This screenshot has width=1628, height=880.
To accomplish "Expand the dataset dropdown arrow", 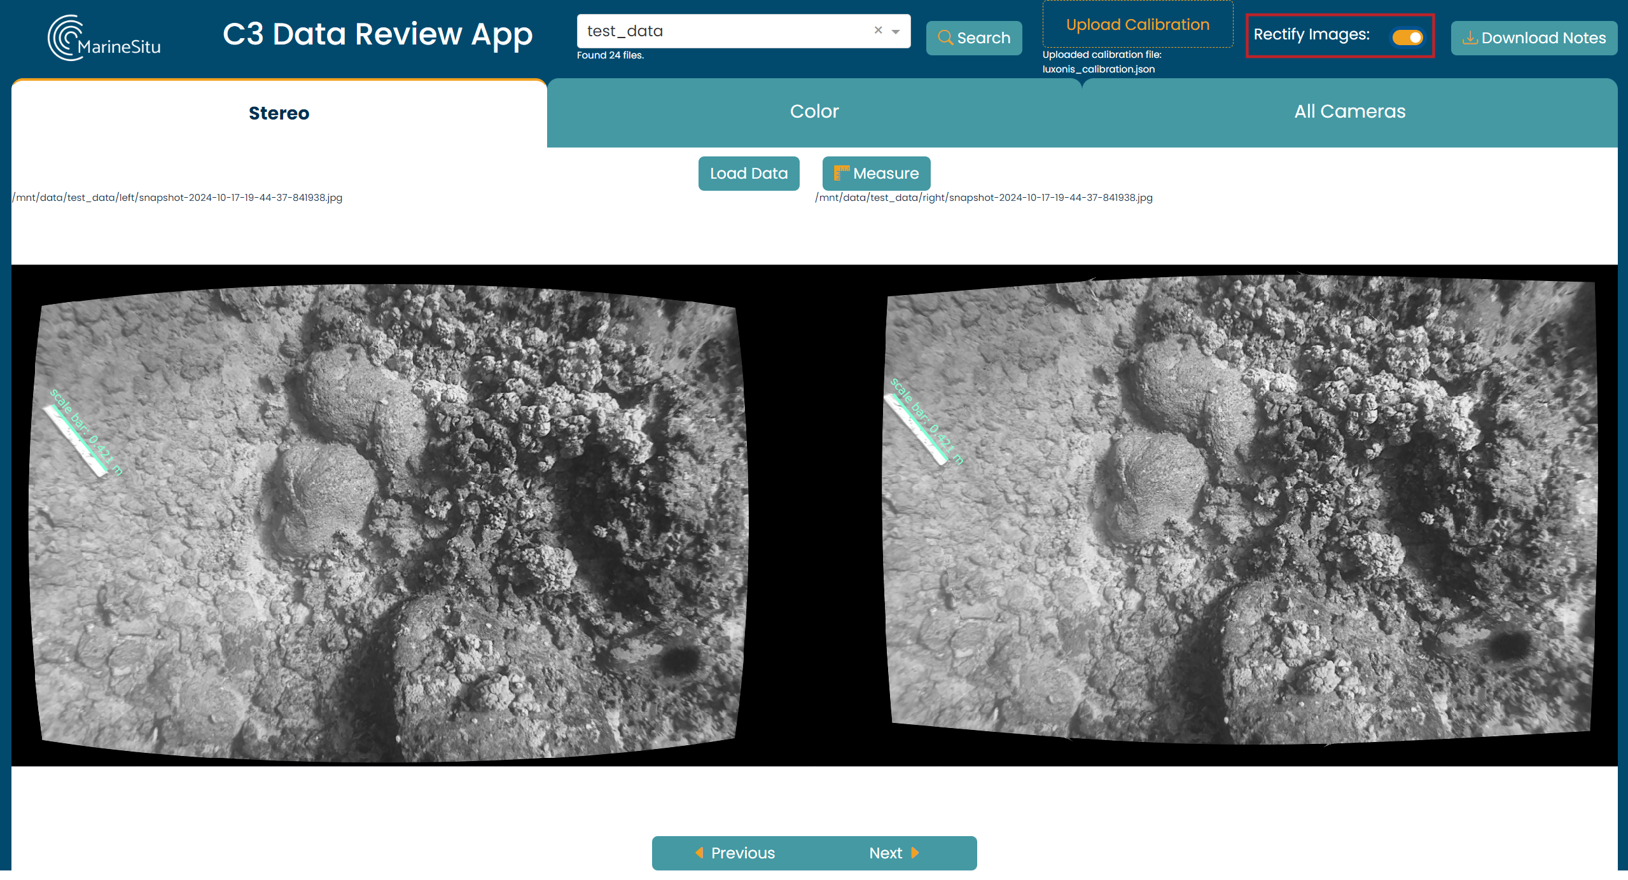I will (896, 31).
